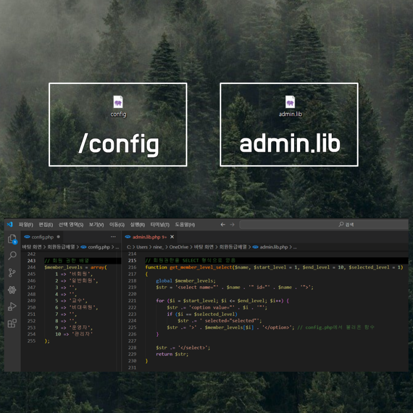Close the admin.lib.php tab with the X

[172, 237]
